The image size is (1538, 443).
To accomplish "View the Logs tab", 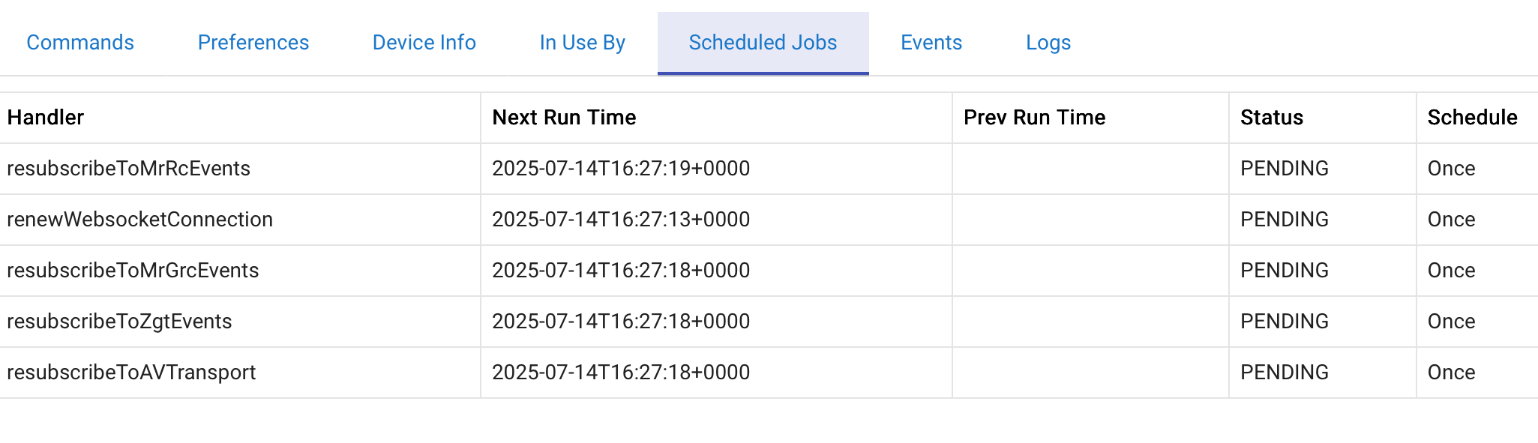I will 1048,43.
